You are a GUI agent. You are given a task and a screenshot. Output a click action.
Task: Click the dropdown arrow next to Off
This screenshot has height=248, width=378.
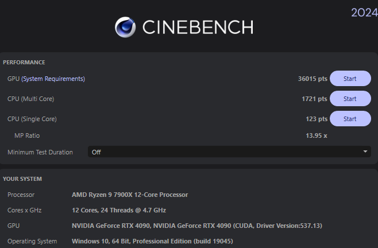click(x=365, y=152)
